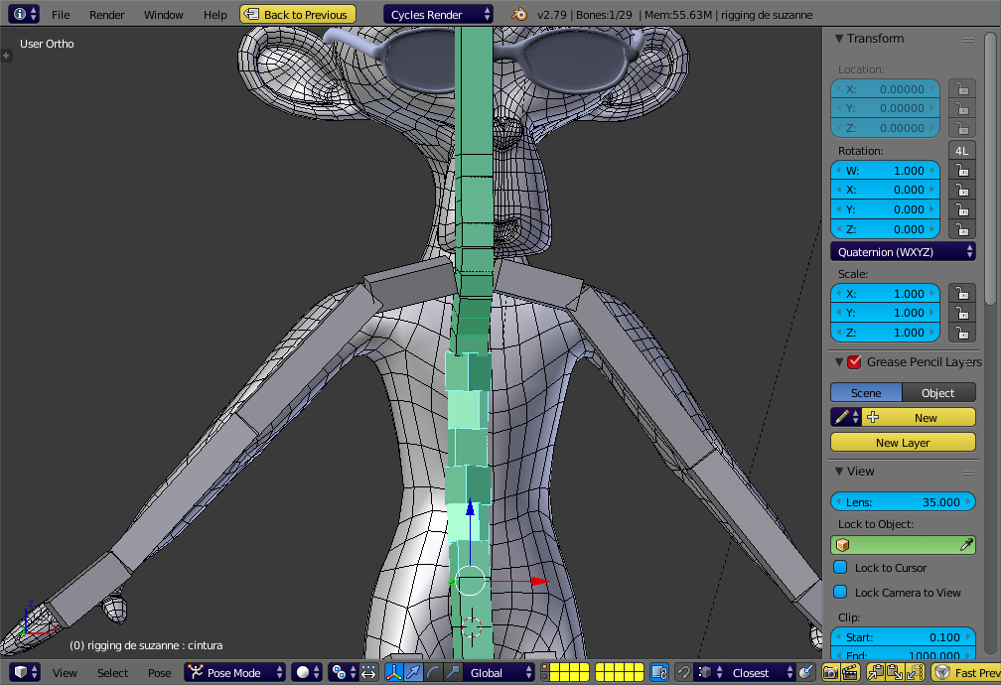1001x685 pixels.
Task: Collapse the Transform panel
Action: point(839,39)
